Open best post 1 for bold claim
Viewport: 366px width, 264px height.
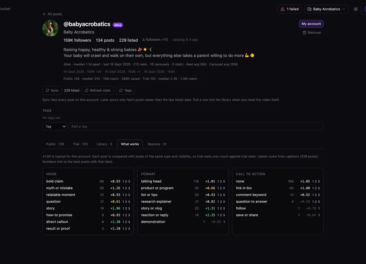123,181
